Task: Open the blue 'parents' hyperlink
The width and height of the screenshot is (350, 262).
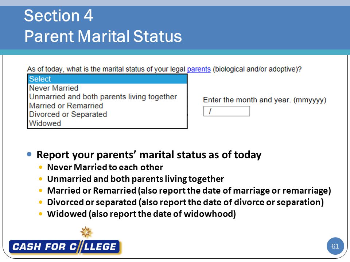Action: tap(199, 69)
